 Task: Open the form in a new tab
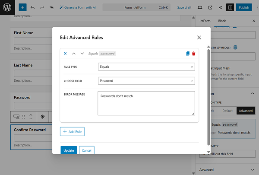tap(210, 7)
